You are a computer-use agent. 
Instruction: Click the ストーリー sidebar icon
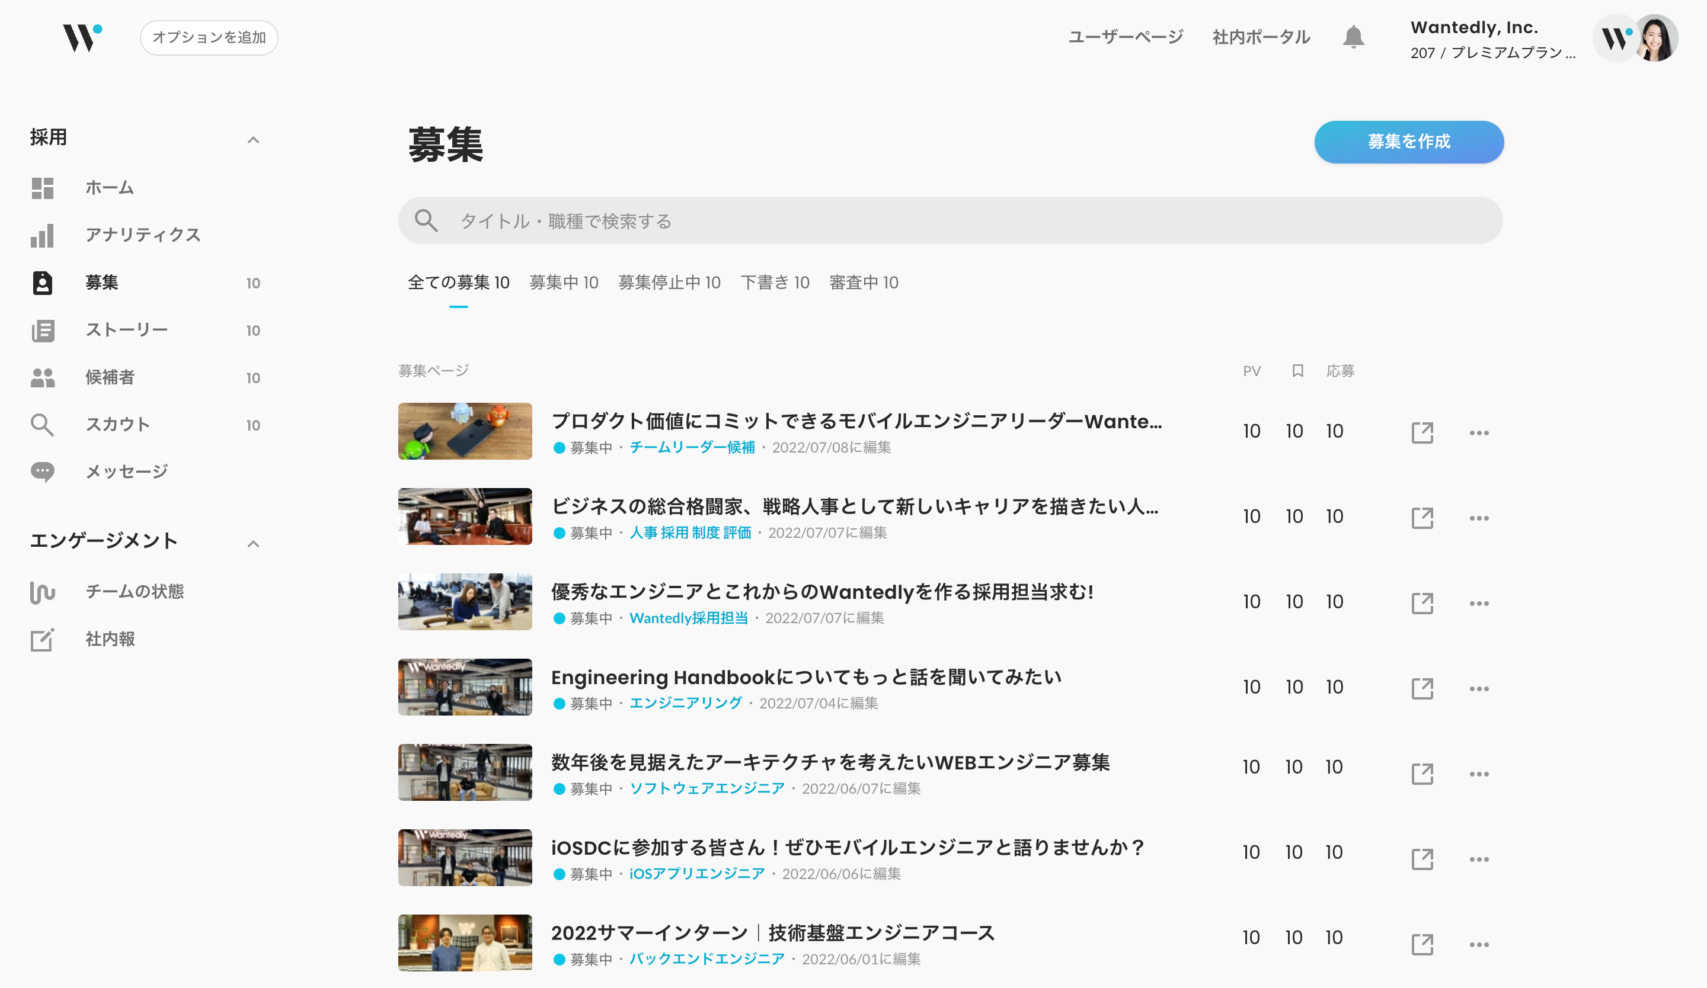[42, 331]
